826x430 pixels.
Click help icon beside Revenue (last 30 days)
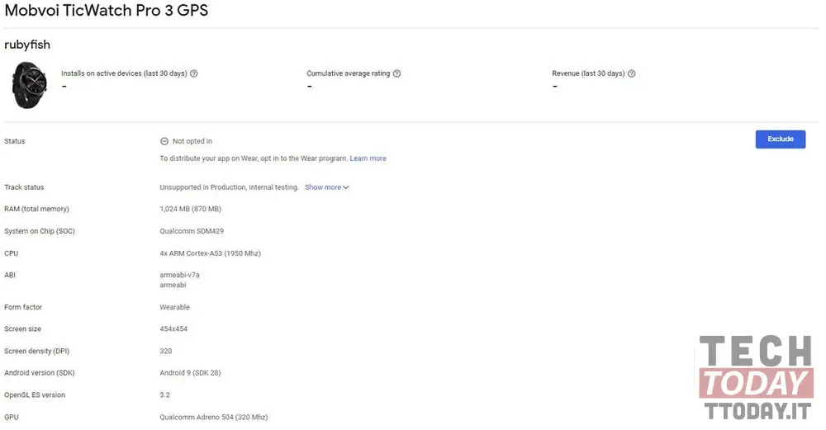632,73
